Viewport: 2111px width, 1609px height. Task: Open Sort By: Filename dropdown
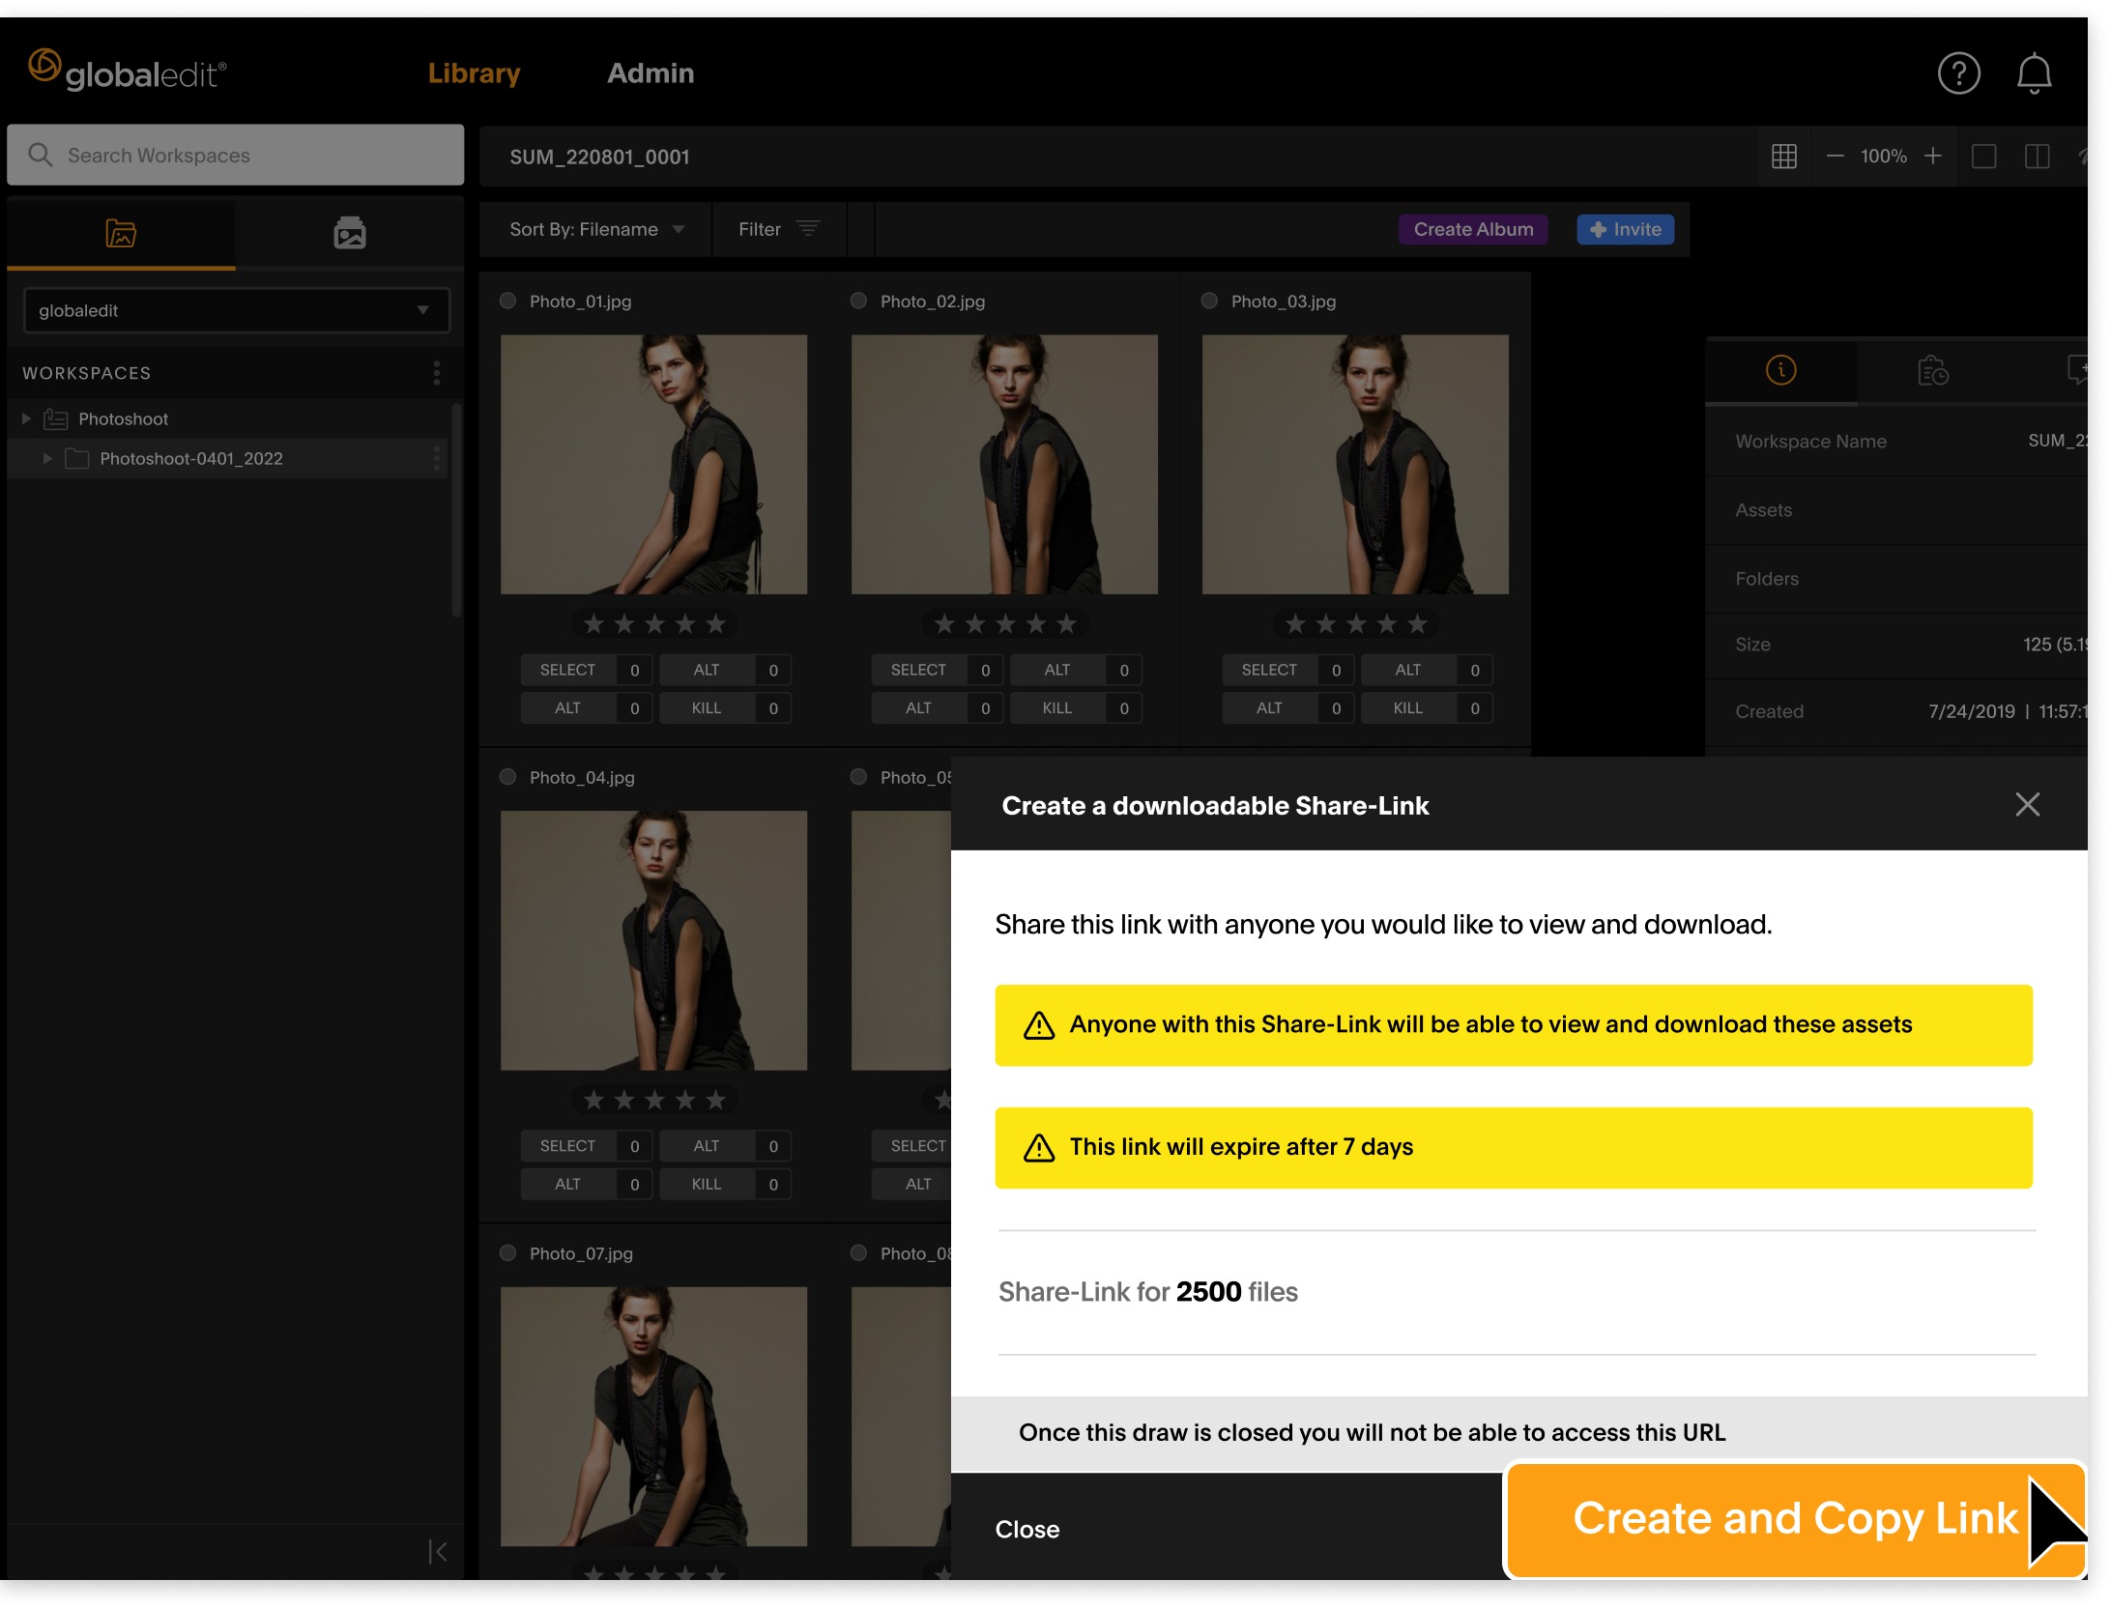coord(596,229)
